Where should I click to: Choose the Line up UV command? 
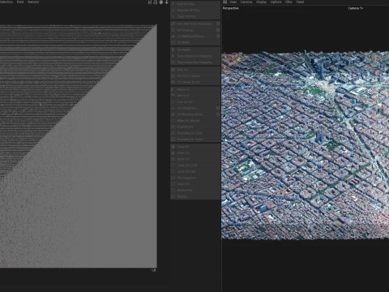pos(195,102)
